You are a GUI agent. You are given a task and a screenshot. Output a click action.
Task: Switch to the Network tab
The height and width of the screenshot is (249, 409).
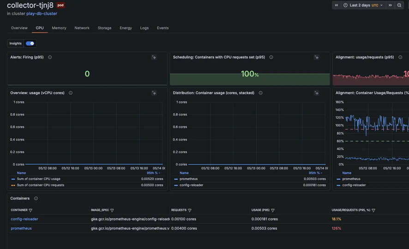coord(82,28)
